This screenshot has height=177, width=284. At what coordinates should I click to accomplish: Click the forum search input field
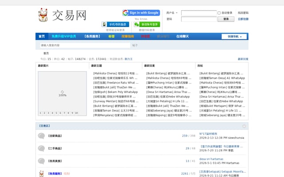pyautogui.click(x=85, y=45)
